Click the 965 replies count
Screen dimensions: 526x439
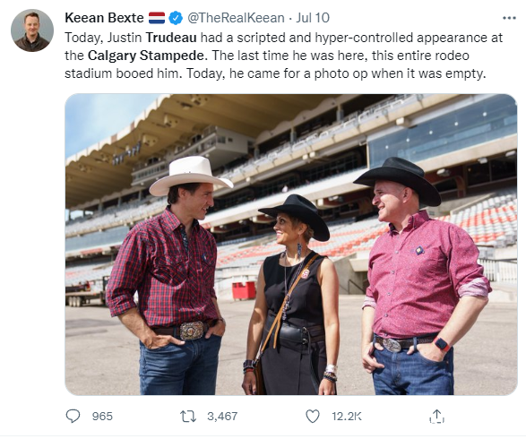[102, 417]
